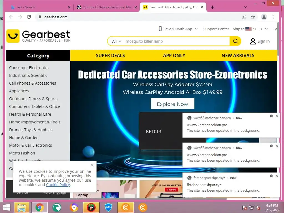
Task: Click the network tray icon
Action: coord(251,208)
